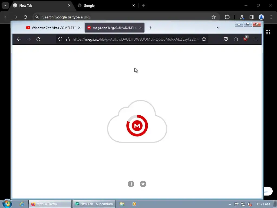
Task: Open Supermium extensions puzzle icon
Action: pyautogui.click(x=227, y=17)
